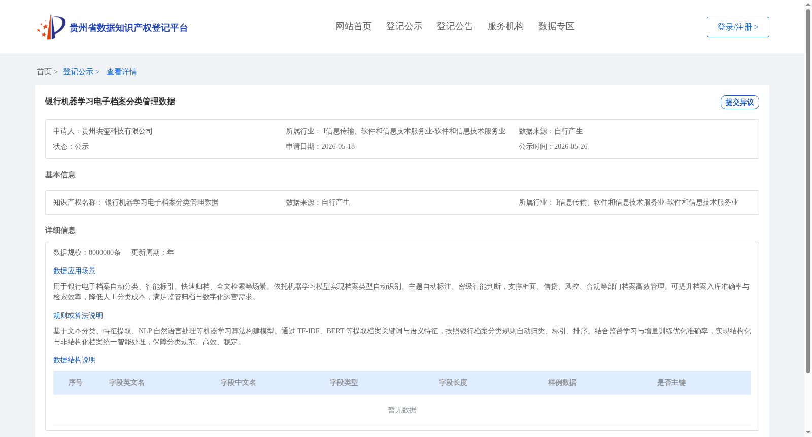Click the scrollbar down arrow
812x437 pixels.
(808, 432)
